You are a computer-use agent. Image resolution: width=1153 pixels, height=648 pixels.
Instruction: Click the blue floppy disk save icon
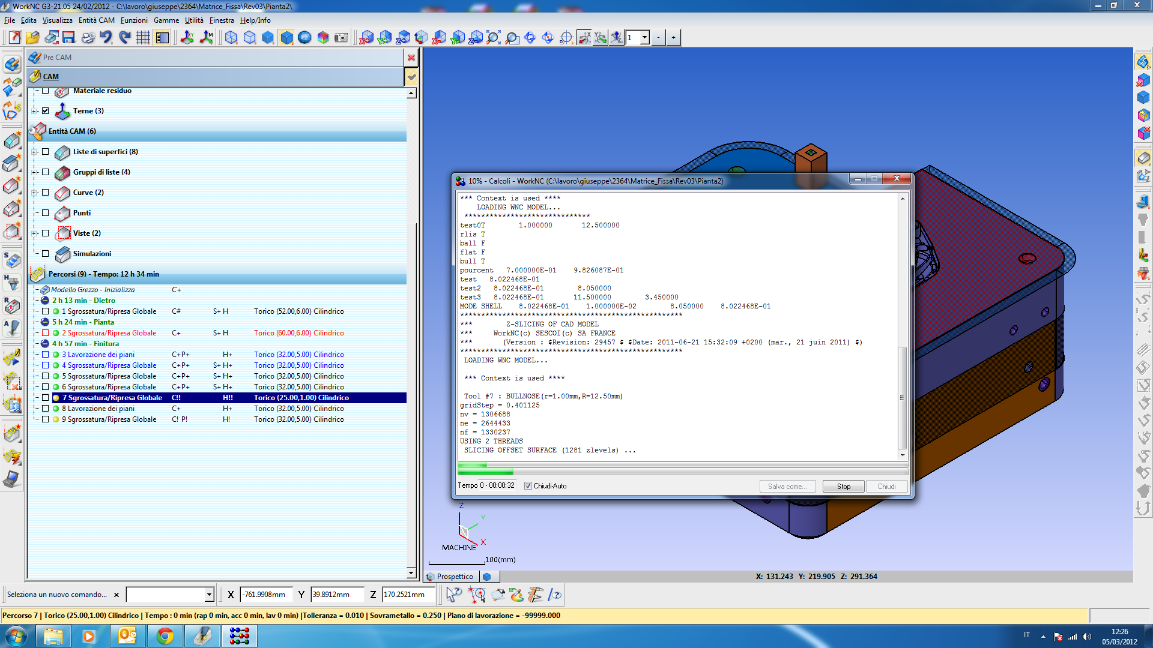pyautogui.click(x=68, y=37)
